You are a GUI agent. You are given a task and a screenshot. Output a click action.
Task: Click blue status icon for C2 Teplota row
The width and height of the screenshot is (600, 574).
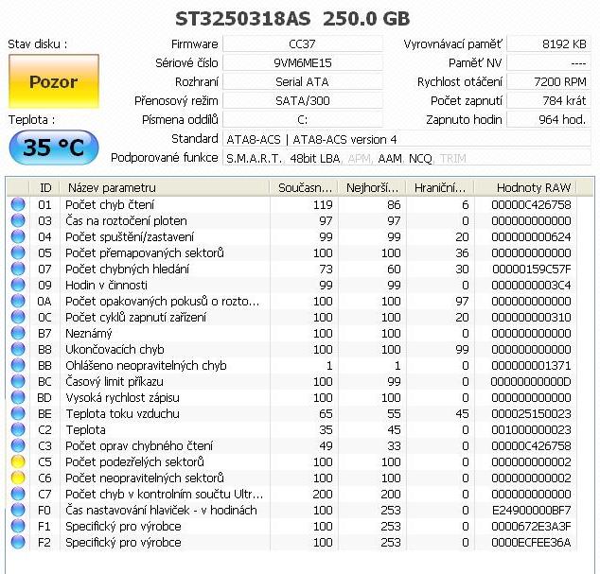pyautogui.click(x=18, y=429)
